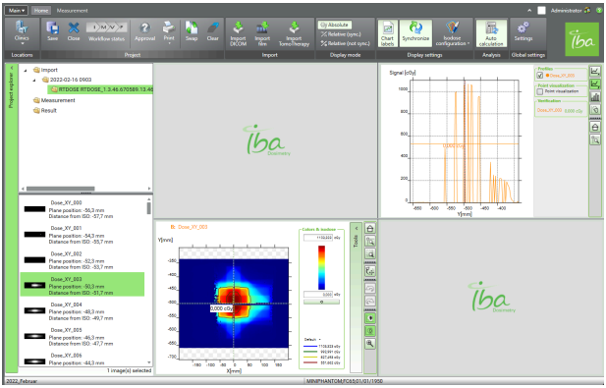The height and width of the screenshot is (388, 606).
Task: Click the dose image region zoom tool
Action: 370,253
